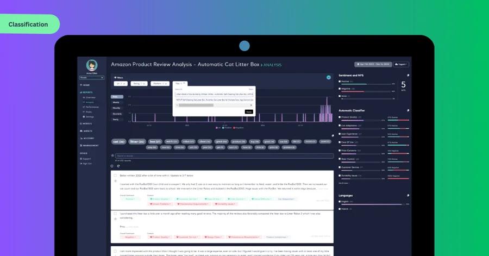Click Sign Out in the sidebar
Viewport: 489px width, 256px height.
[x=85, y=164]
